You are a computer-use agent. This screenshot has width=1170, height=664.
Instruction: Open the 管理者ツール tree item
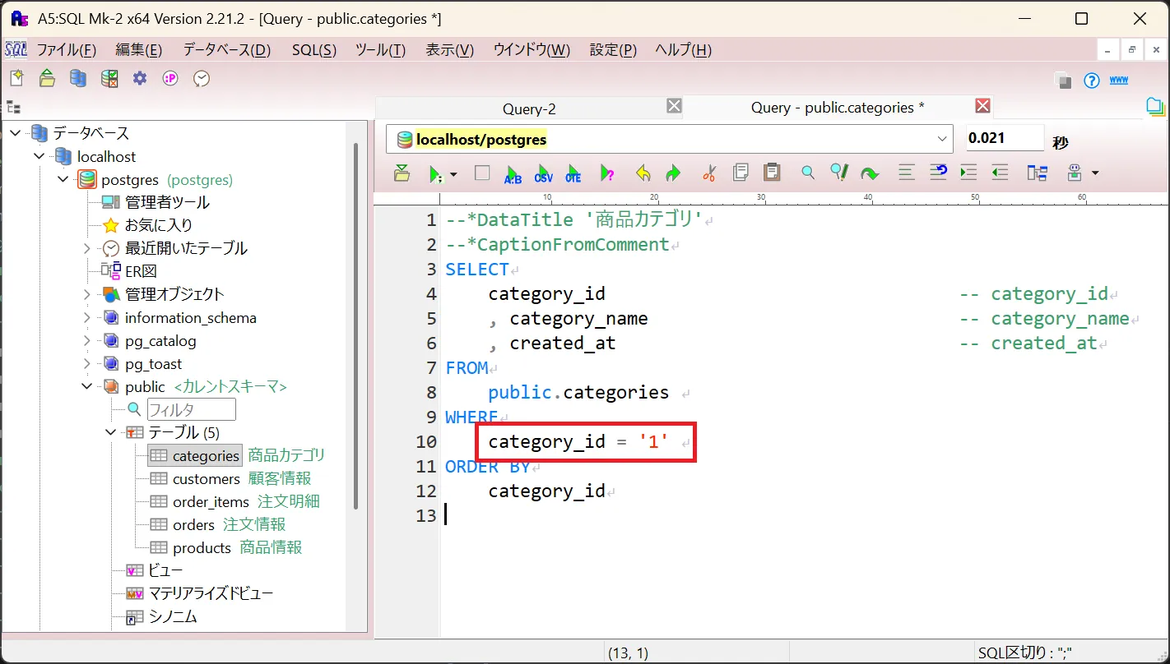(x=167, y=202)
